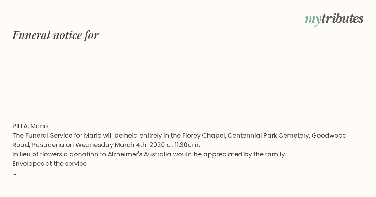
Task: Select the "Funeral notice for" heading
Action: (x=55, y=35)
